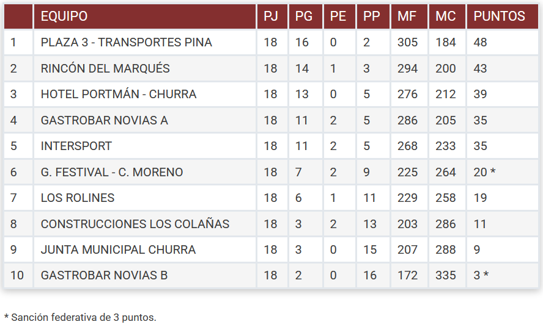Select team RINCÓN DEL MARQUÉS

tap(105, 68)
